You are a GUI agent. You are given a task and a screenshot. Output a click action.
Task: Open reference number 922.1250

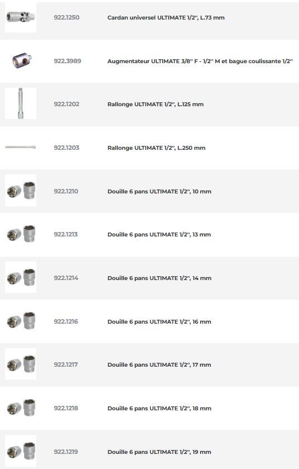tap(67, 17)
